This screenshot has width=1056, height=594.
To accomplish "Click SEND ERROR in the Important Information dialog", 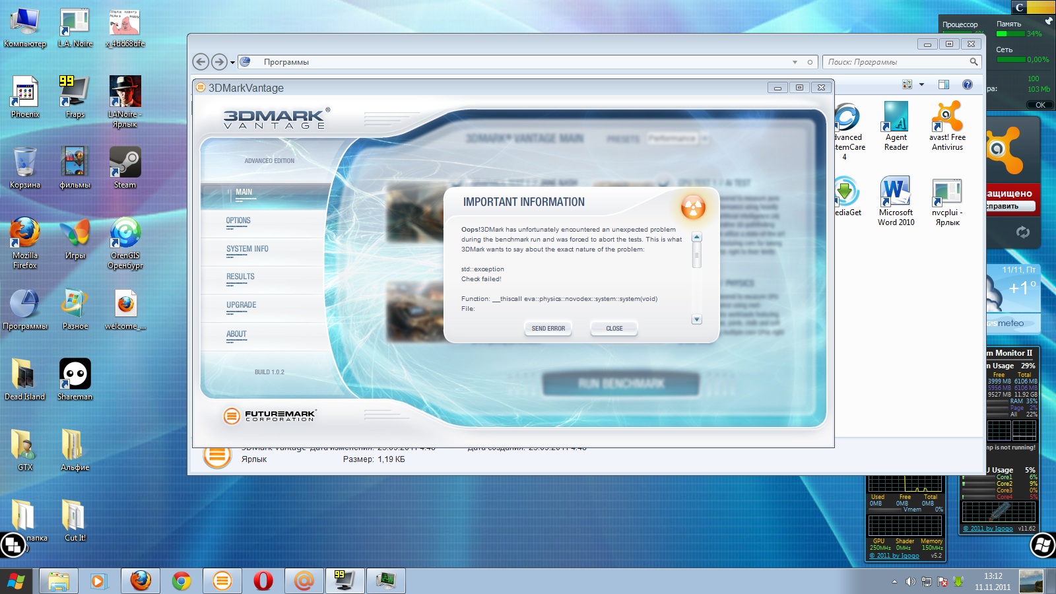I will (548, 328).
